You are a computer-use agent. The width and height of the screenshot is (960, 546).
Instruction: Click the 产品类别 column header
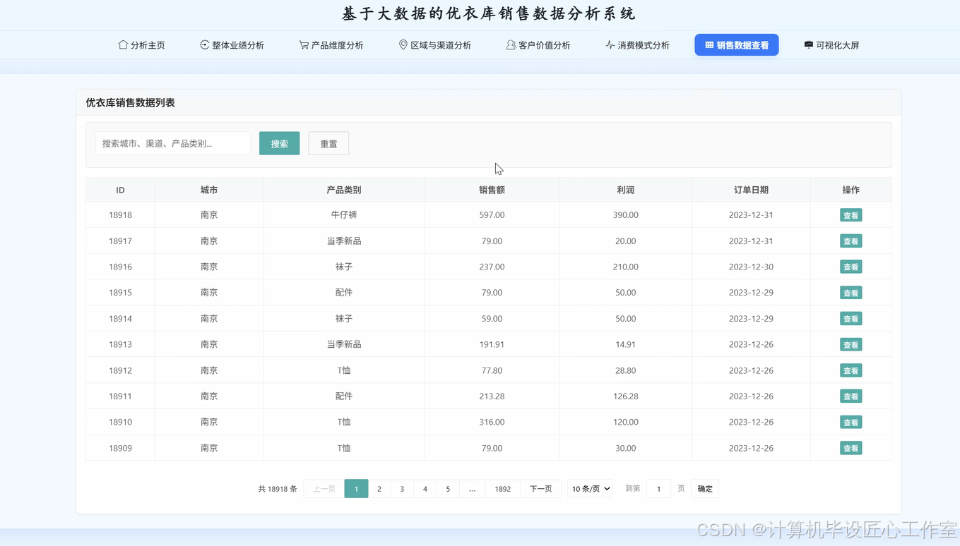click(x=344, y=190)
